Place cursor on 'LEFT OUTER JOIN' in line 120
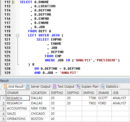The width and height of the screenshot is (130, 122). point(44,35)
